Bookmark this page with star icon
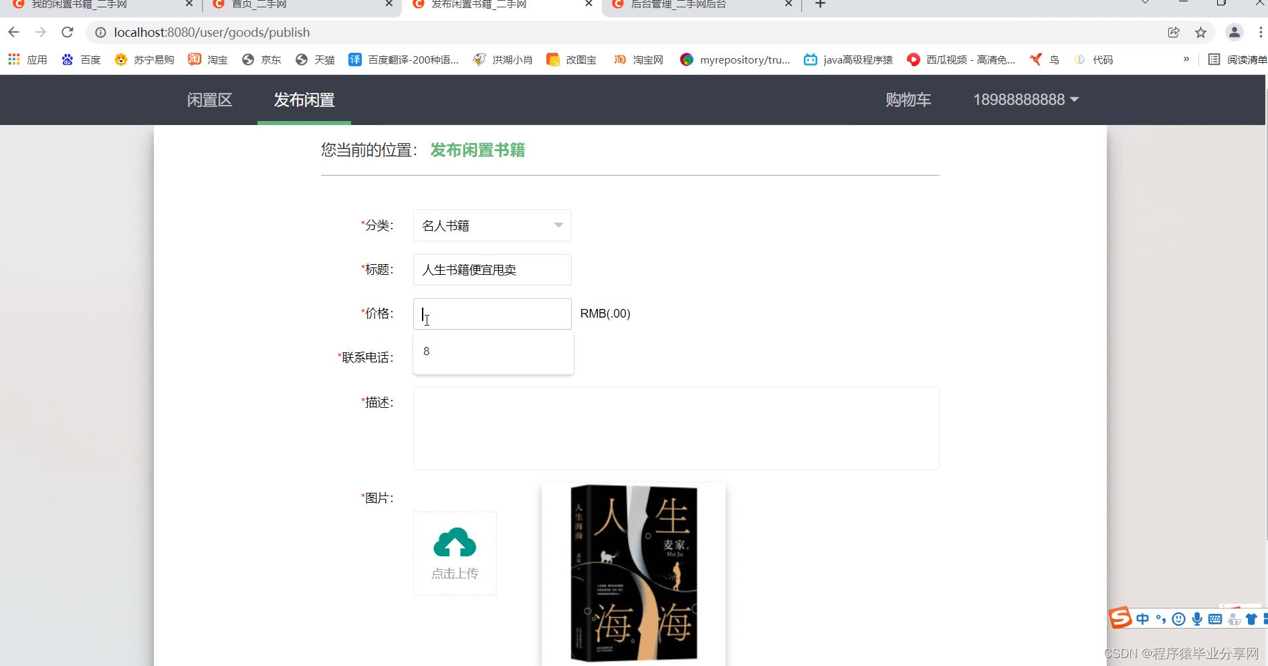 pyautogui.click(x=1200, y=32)
